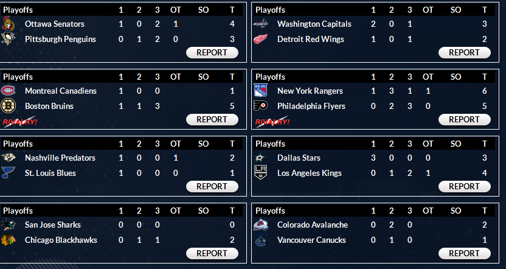Click the Los Angeles Kings logo
This screenshot has height=269, width=506.
[x=261, y=173]
